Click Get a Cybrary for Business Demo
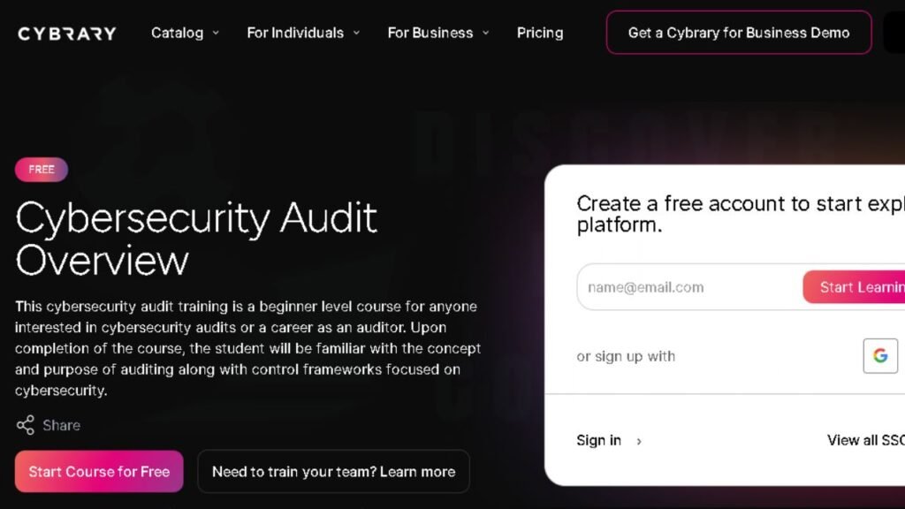 click(739, 33)
